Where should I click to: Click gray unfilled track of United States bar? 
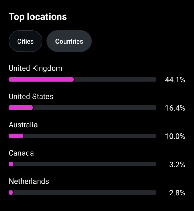95,108
